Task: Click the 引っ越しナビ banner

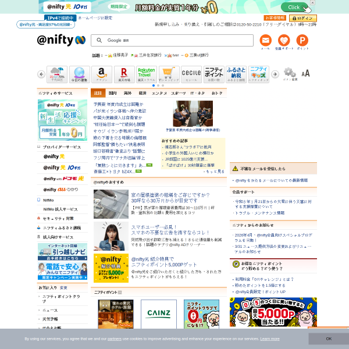Action: pos(62,251)
